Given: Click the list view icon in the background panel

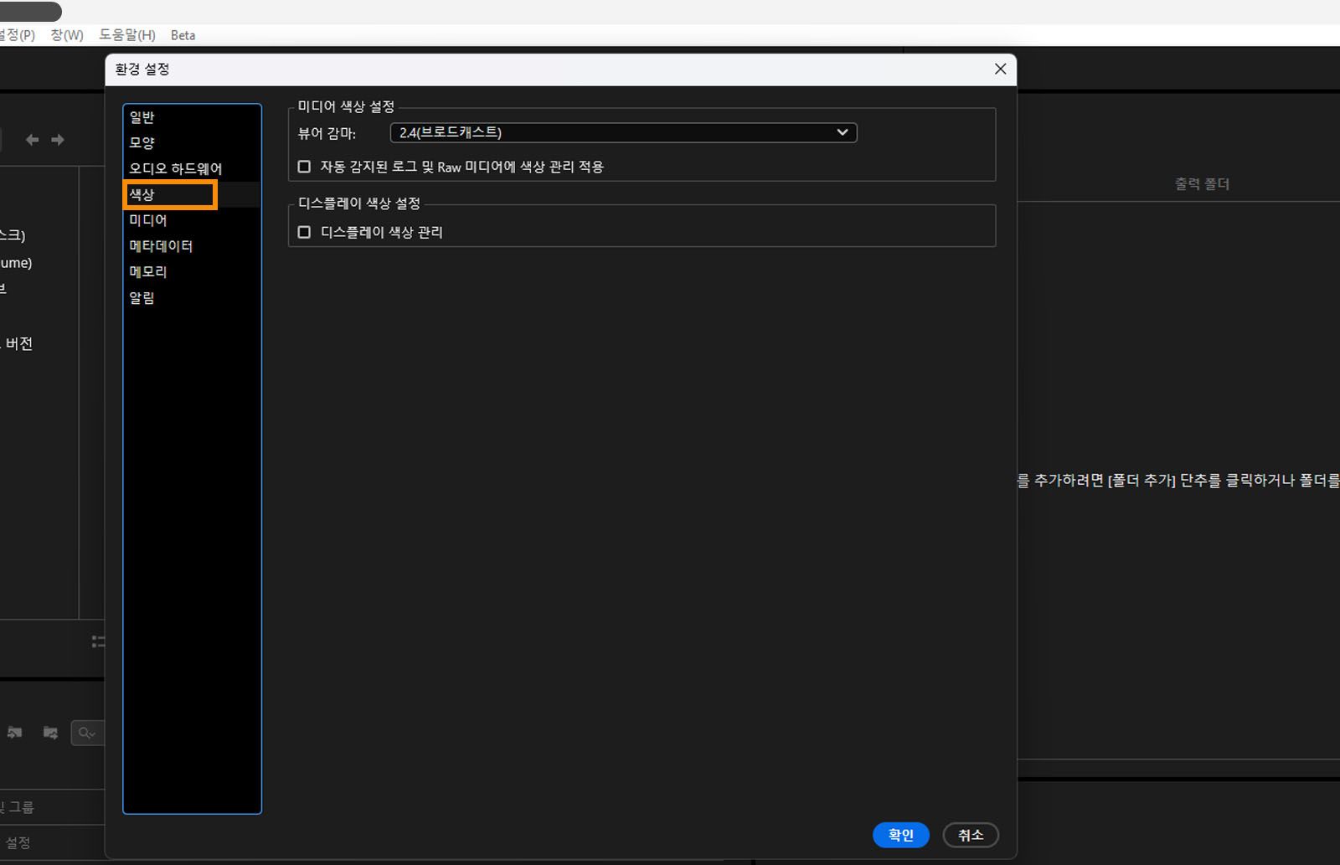Looking at the screenshot, I should coord(99,641).
